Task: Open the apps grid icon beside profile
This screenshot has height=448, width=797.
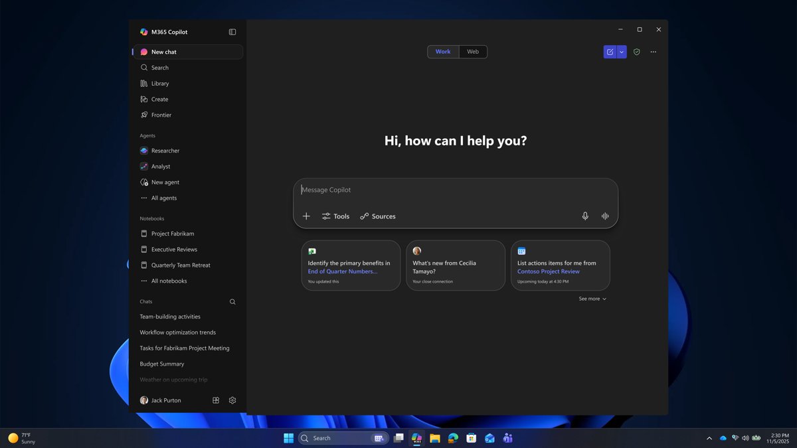Action: (216, 400)
